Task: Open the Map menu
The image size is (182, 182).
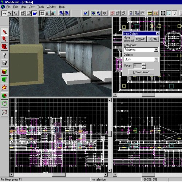Action: [23, 7]
